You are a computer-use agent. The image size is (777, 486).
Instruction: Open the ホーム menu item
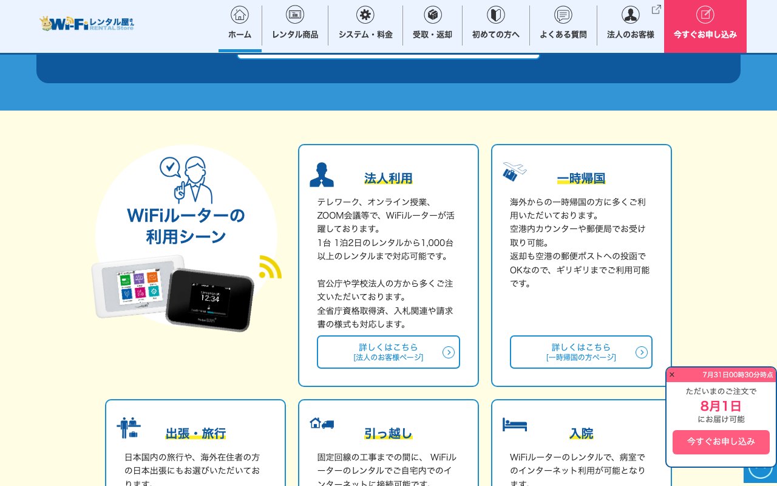(x=240, y=27)
